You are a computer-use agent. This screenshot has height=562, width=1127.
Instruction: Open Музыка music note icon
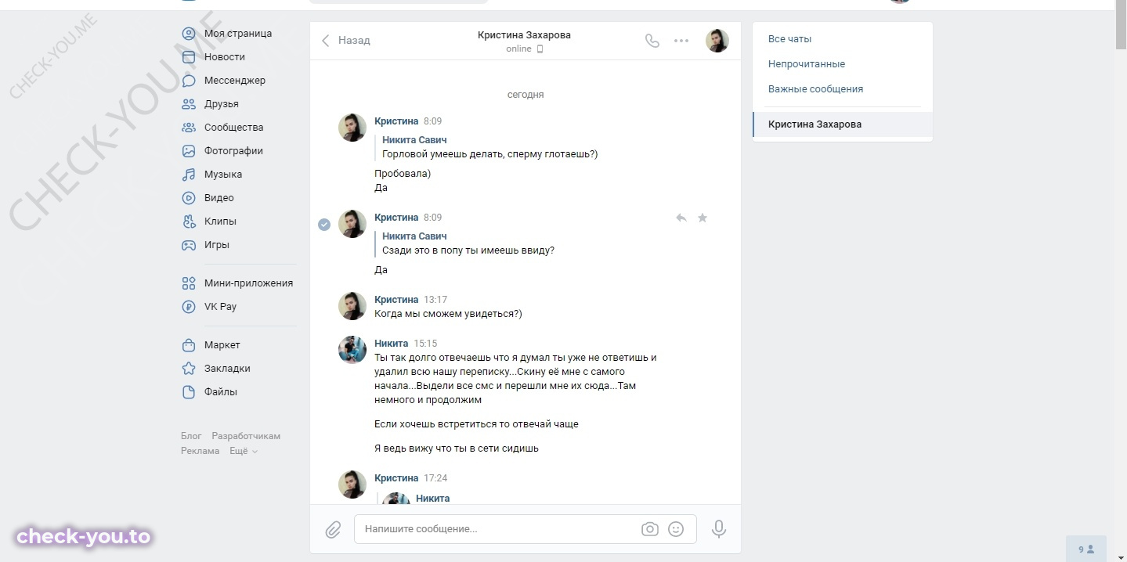click(x=189, y=175)
